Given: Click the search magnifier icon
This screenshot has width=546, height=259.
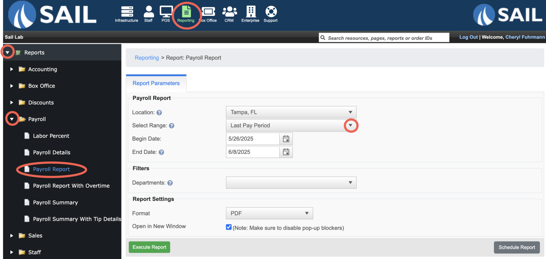Looking at the screenshot, I should [x=323, y=38].
